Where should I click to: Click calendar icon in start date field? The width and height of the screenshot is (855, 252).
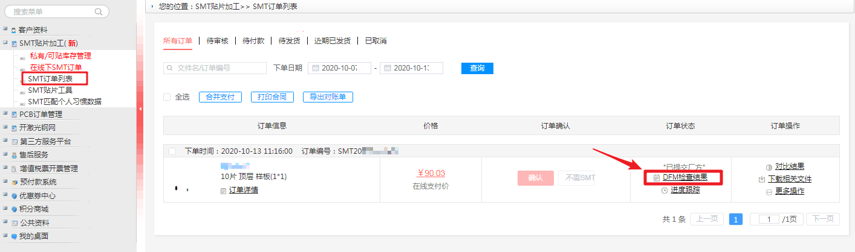pyautogui.click(x=316, y=68)
